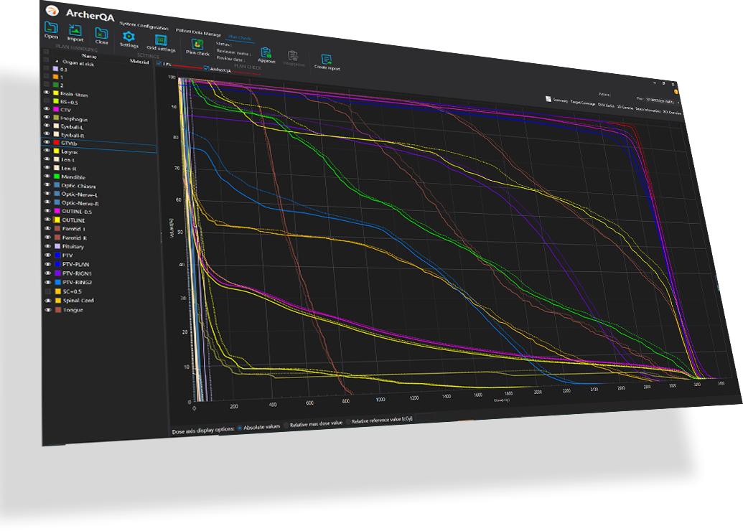Screen dimensions: 743x531
Task: Open the Beam Information tab
Action: (648, 111)
